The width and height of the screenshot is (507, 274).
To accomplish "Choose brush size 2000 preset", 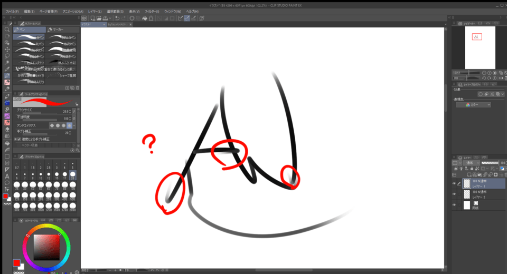I will (x=73, y=207).
